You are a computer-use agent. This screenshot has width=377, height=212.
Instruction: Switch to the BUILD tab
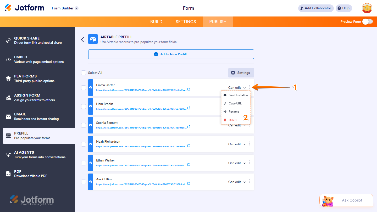pos(156,22)
